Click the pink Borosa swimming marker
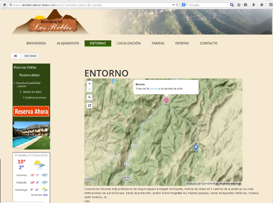This screenshot has width=273, height=203. point(166,101)
